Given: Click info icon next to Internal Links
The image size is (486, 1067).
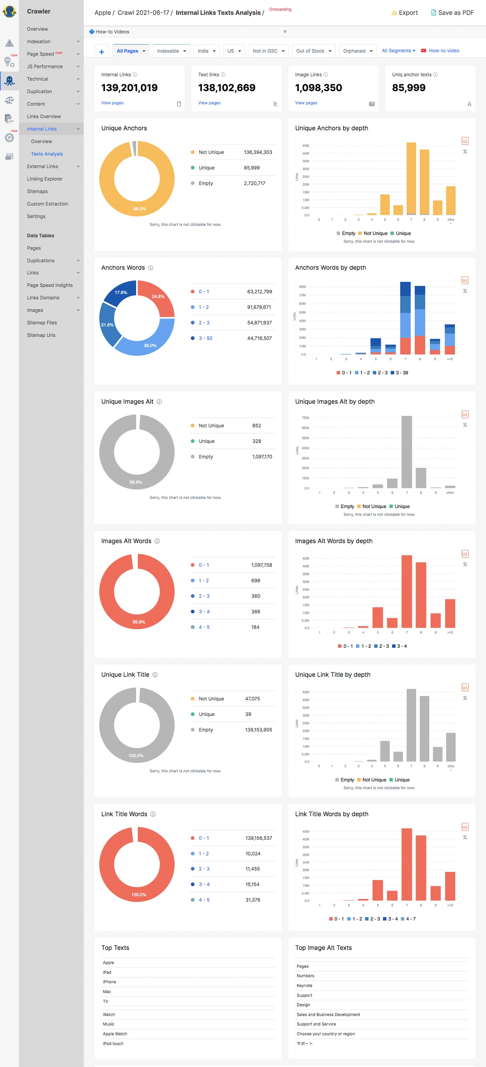Looking at the screenshot, I should tap(134, 75).
